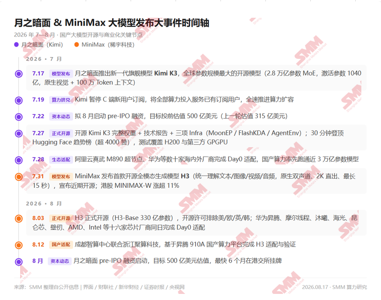Click the text 'Hugging Face 趋势榜'
This screenshot has height=300, width=381.
pos(62,142)
